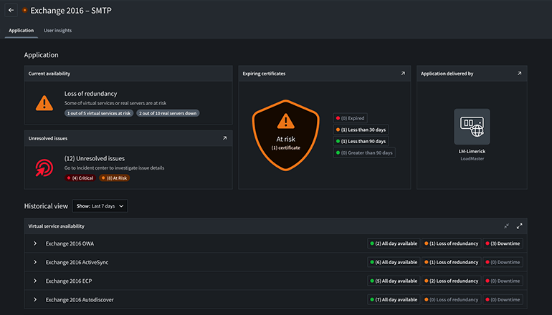Collapse the Virtual service availability panel

pos(506,226)
